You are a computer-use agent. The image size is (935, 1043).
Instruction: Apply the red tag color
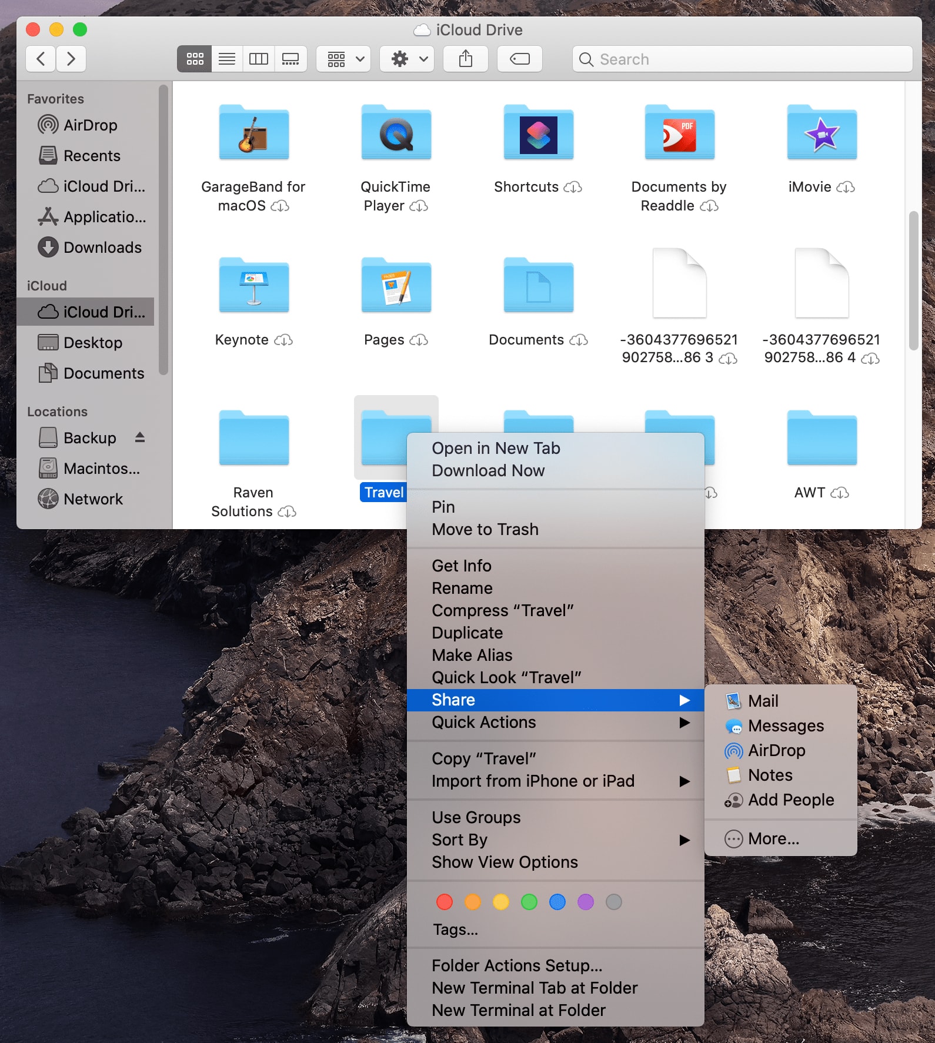445,902
